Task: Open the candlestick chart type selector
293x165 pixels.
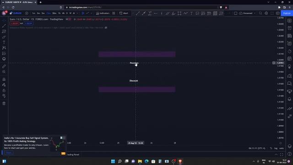Action: 83,13
